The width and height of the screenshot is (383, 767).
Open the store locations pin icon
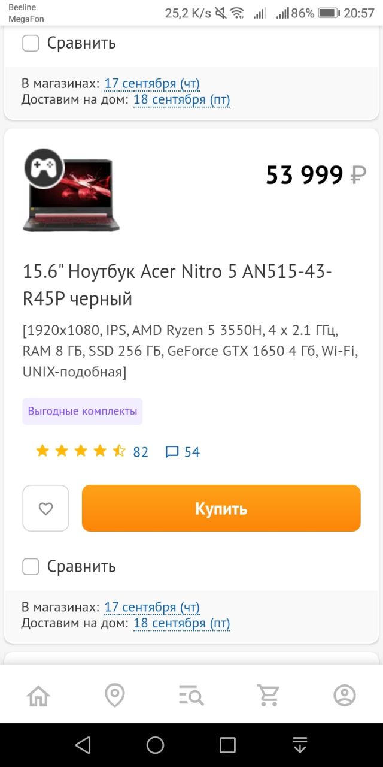tap(115, 696)
